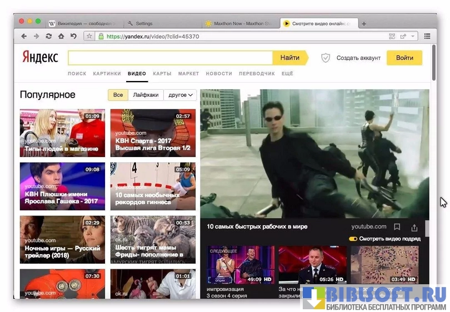Viewport: 450px width, 312px height.
Task: Select the 'Лайфхаки' filter option
Action: pyautogui.click(x=146, y=95)
